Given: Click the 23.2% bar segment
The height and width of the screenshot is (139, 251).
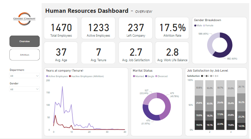Looking at the screenshot, I should [241, 117].
